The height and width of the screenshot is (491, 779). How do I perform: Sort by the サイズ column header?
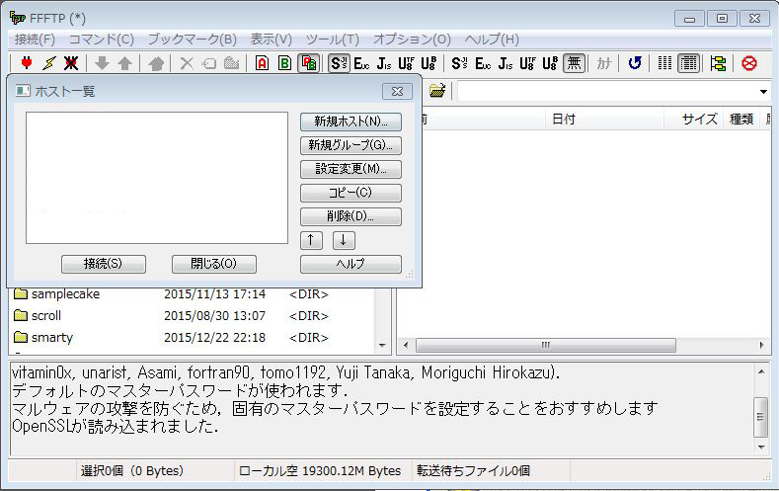click(693, 120)
